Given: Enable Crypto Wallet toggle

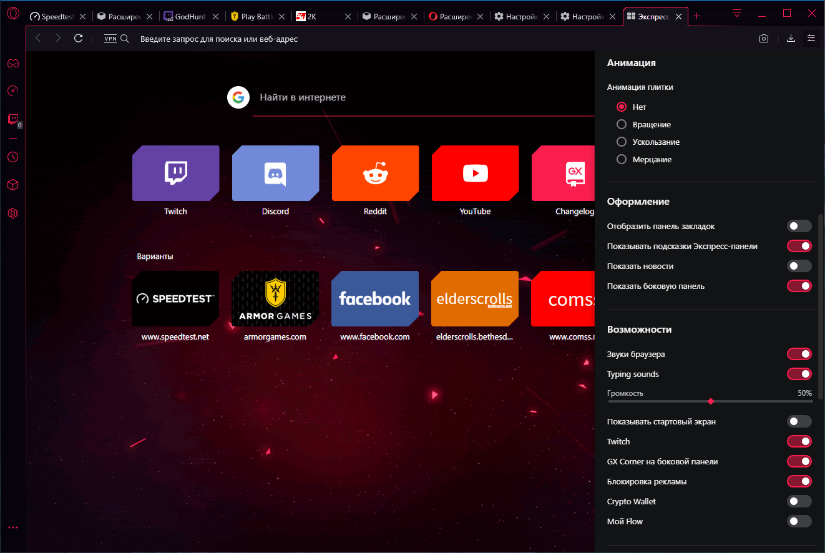Looking at the screenshot, I should pos(799,501).
